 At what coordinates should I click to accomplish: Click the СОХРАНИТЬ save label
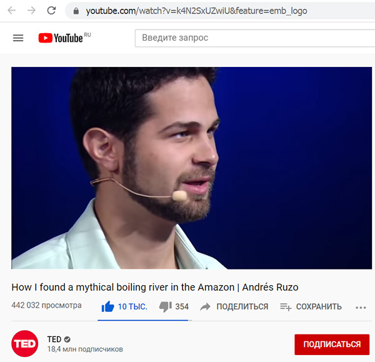pos(319,306)
